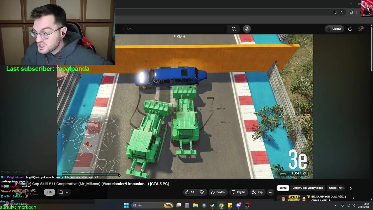This screenshot has height=210, width=373.
Task: Select the Grand Theft chip
Action: click(336, 188)
